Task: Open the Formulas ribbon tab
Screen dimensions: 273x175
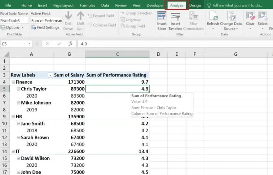Action: (87, 5)
